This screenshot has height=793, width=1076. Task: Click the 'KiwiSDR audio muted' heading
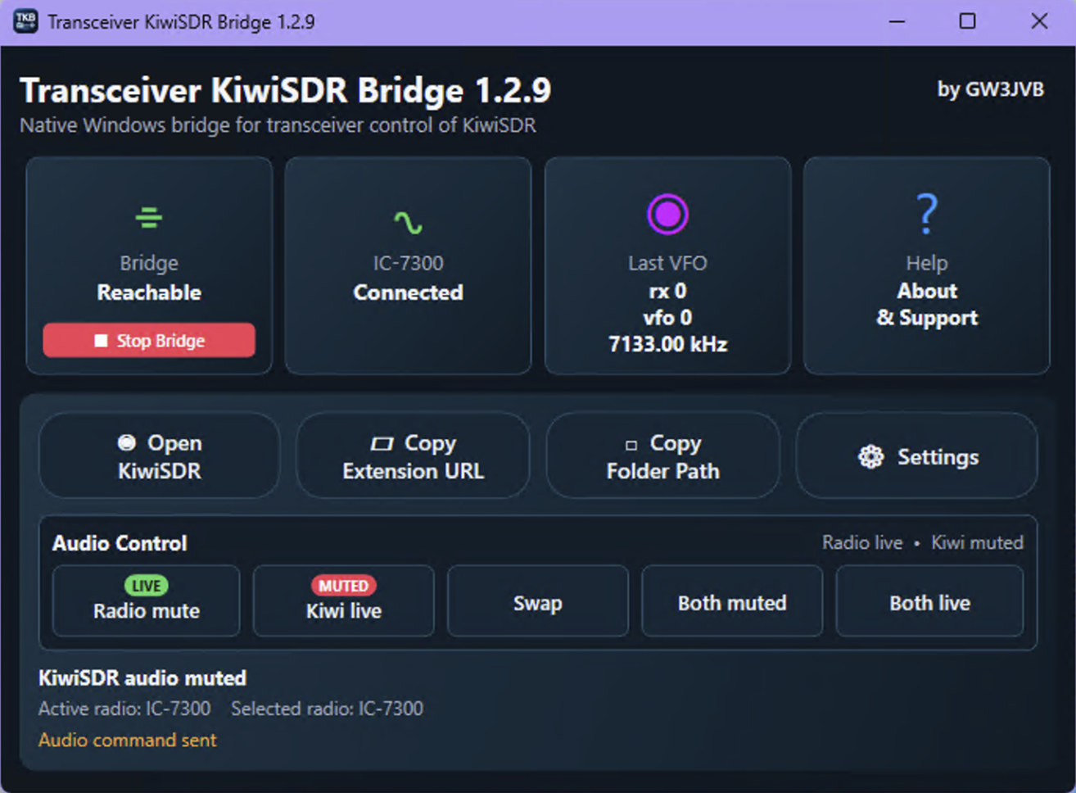142,677
